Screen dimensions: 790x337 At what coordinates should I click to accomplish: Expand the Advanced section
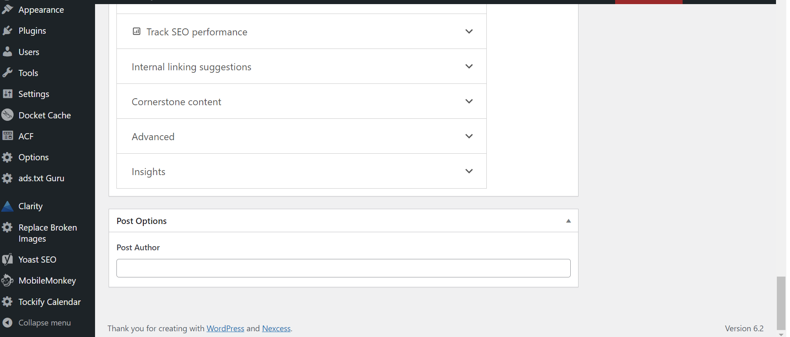pyautogui.click(x=302, y=136)
